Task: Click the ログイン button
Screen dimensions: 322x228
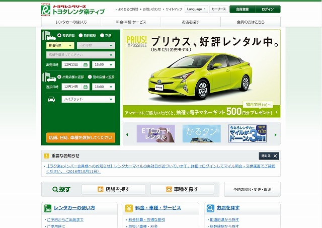Action: [x=268, y=9]
